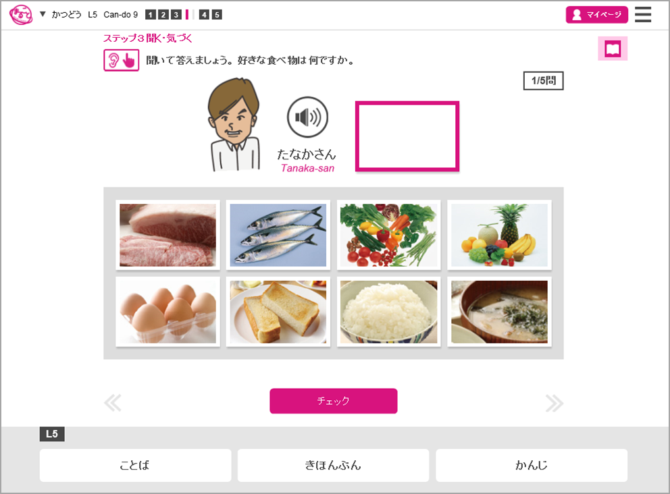Click the listen-and-tap instruction icon
The height and width of the screenshot is (494, 670).
(122, 60)
